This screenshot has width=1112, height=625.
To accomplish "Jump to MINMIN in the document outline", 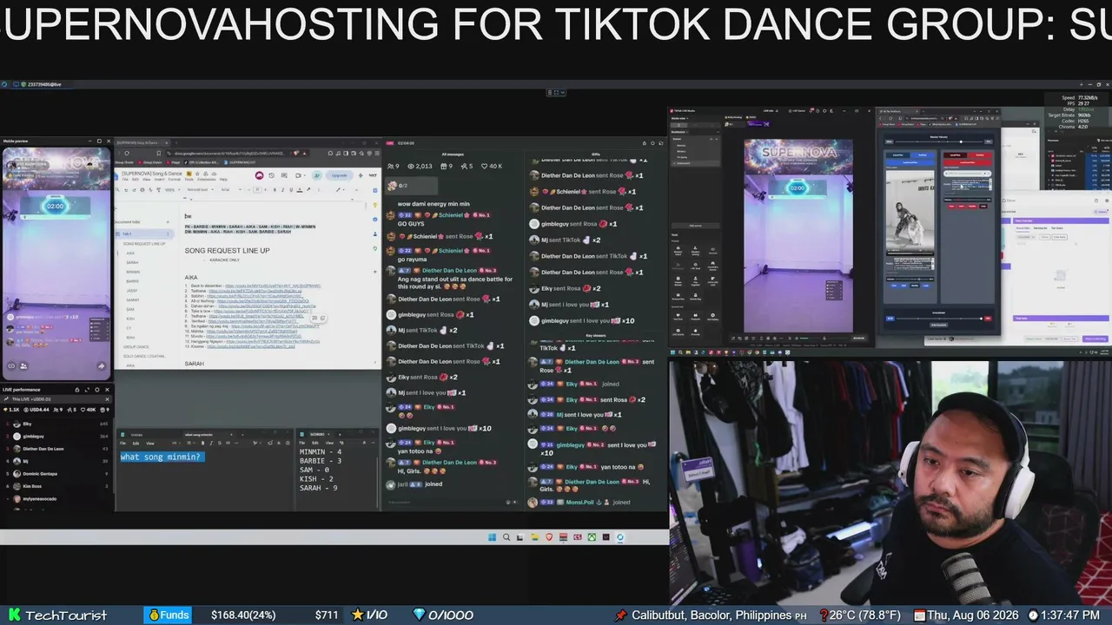I will [x=133, y=272].
